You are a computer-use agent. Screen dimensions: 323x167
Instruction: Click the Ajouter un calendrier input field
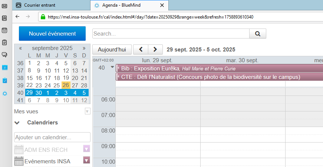tap(52, 137)
